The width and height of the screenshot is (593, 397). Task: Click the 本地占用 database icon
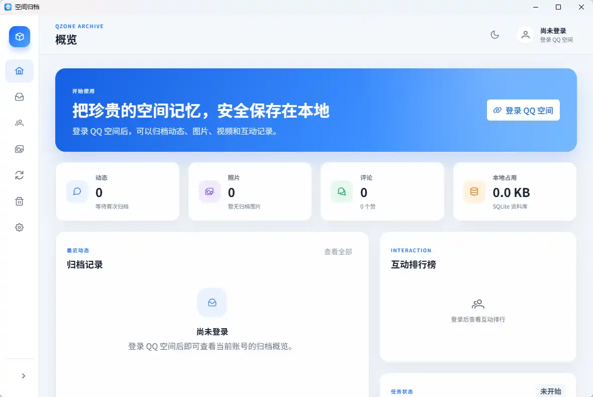(474, 191)
